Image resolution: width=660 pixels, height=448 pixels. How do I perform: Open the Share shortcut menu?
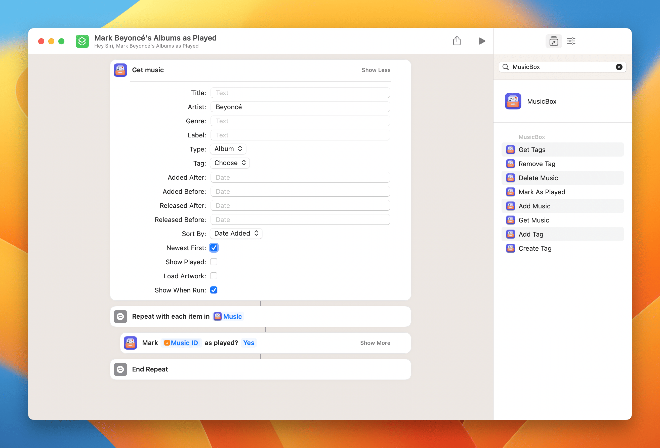click(x=457, y=41)
